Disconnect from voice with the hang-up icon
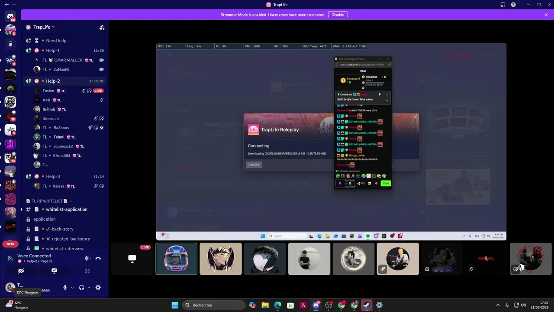This screenshot has height=312, width=554. pyautogui.click(x=98, y=258)
